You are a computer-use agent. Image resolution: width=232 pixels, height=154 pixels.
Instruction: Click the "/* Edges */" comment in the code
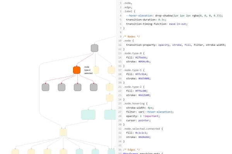click(131, 150)
